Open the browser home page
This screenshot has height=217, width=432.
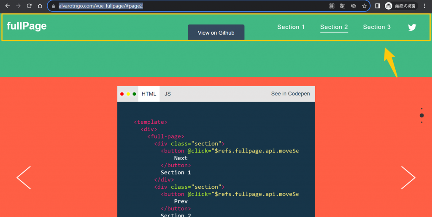[40, 6]
